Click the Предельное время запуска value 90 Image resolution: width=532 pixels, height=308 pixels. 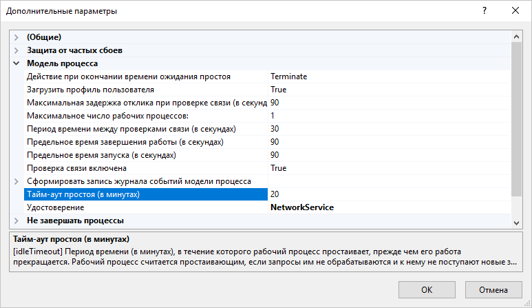(275, 155)
